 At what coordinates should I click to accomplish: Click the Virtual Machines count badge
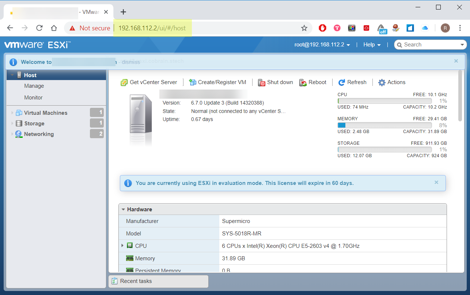(97, 113)
